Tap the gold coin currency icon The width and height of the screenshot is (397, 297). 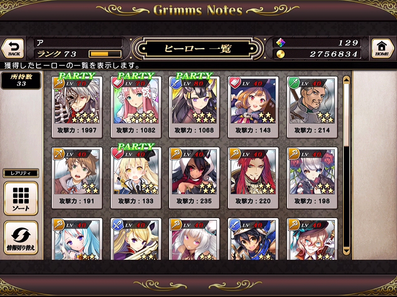[280, 54]
